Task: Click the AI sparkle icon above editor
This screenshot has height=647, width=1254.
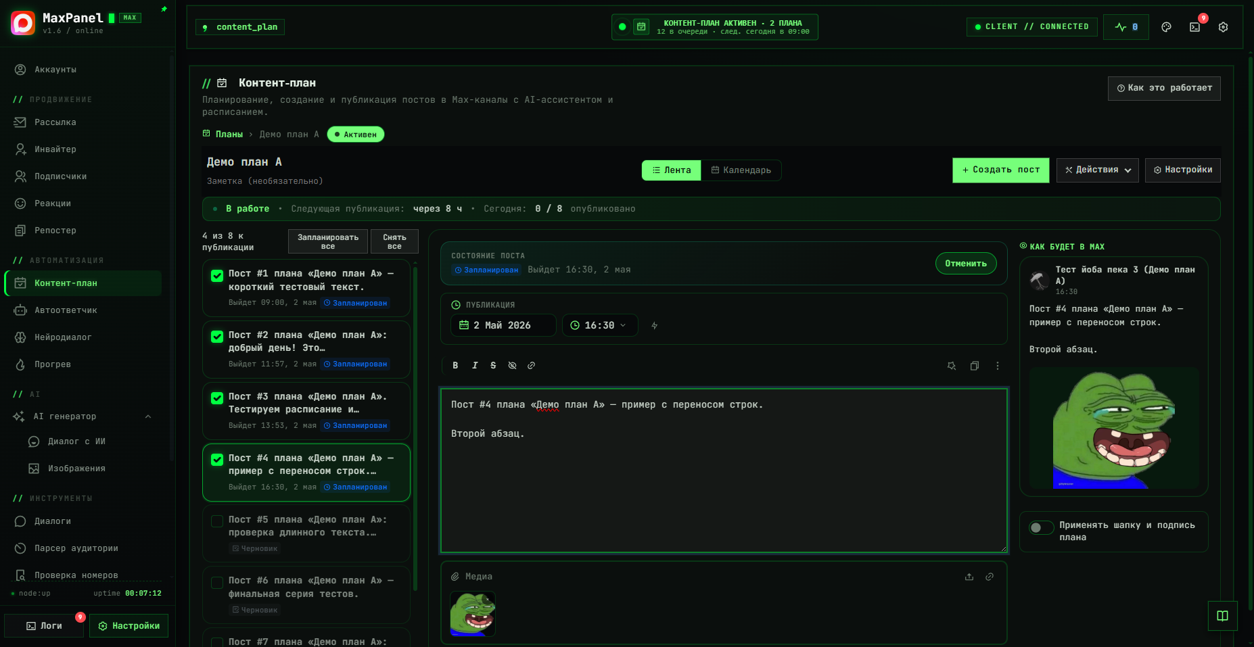Action: click(952, 366)
